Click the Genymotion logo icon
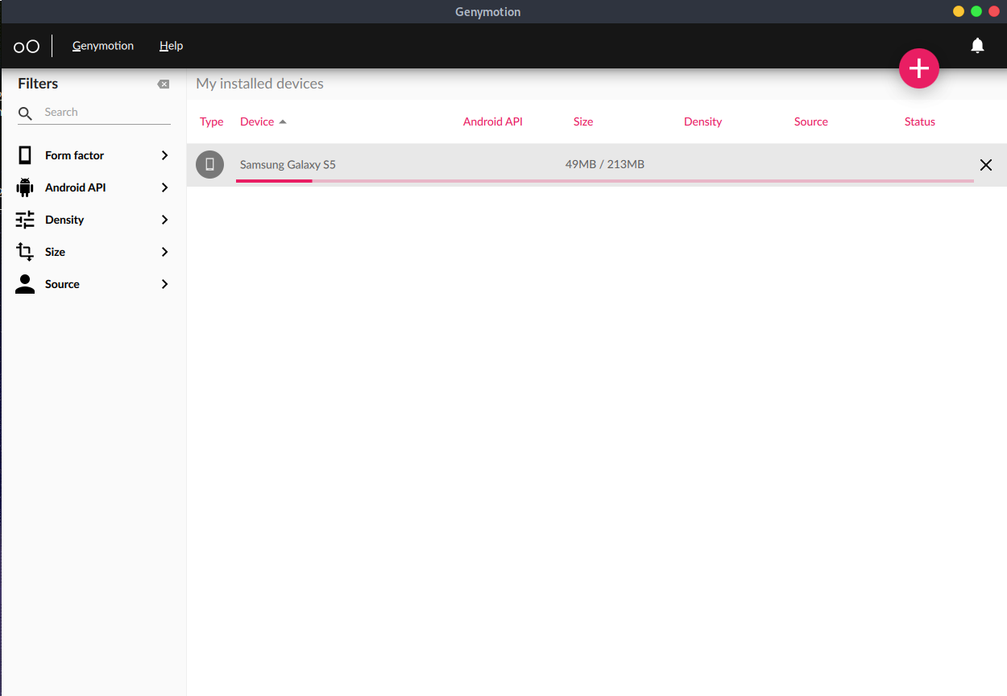This screenshot has height=696, width=1007. [27, 46]
